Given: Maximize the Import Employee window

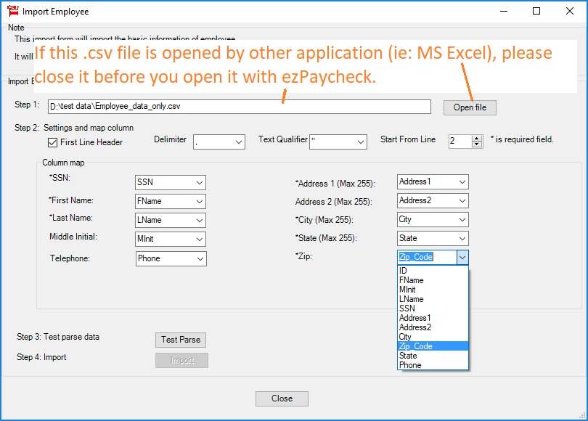Looking at the screenshot, I should 536,12.
